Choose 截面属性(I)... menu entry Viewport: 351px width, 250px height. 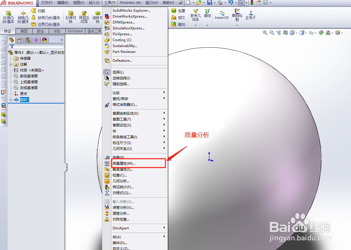136,169
